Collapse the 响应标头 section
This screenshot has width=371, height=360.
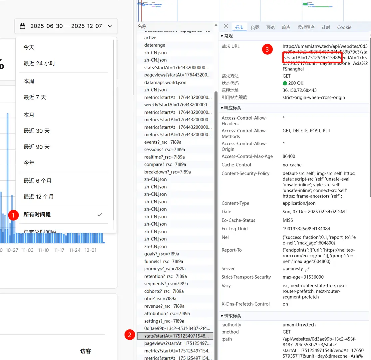coord(222,108)
